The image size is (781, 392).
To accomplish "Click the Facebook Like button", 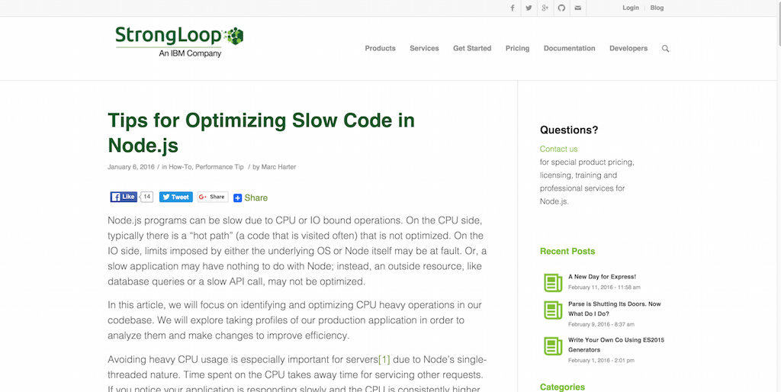I will (124, 197).
